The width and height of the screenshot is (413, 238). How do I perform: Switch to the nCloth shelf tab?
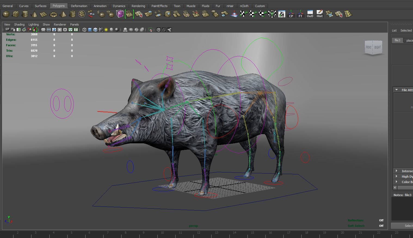coord(244,6)
